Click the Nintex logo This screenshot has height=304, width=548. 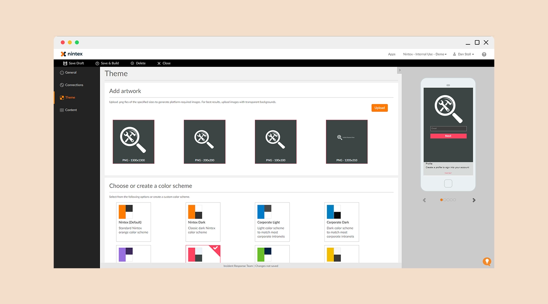(72, 54)
